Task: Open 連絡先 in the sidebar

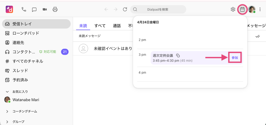Action: pos(36,43)
